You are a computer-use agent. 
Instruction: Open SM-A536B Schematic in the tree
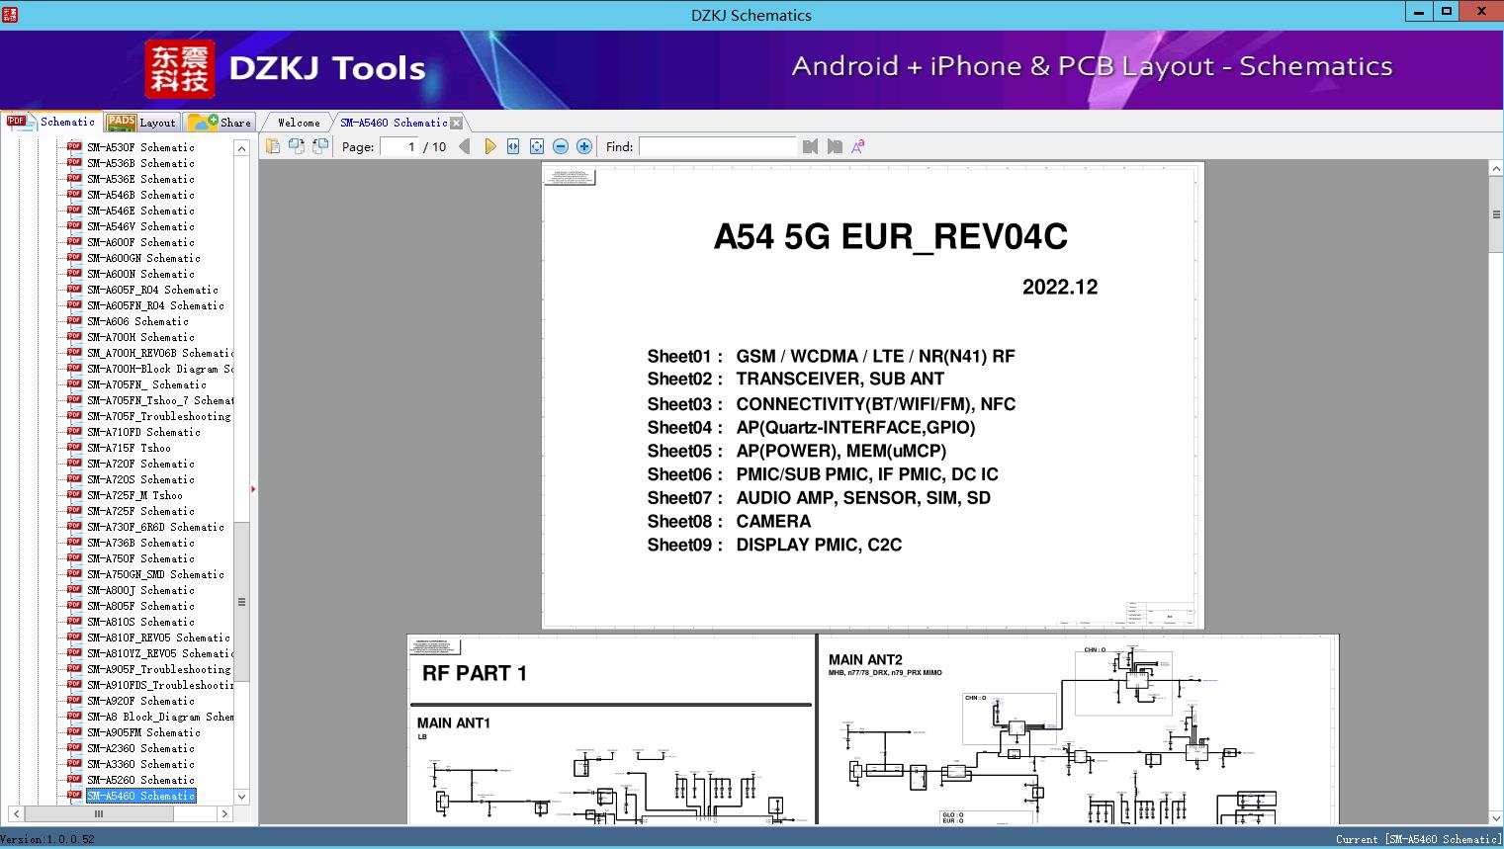tap(140, 163)
